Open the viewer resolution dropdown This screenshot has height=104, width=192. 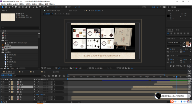click(x=83, y=68)
